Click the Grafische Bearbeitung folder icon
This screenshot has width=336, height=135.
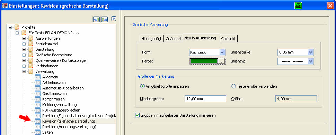pyautogui.click(x=30, y=55)
